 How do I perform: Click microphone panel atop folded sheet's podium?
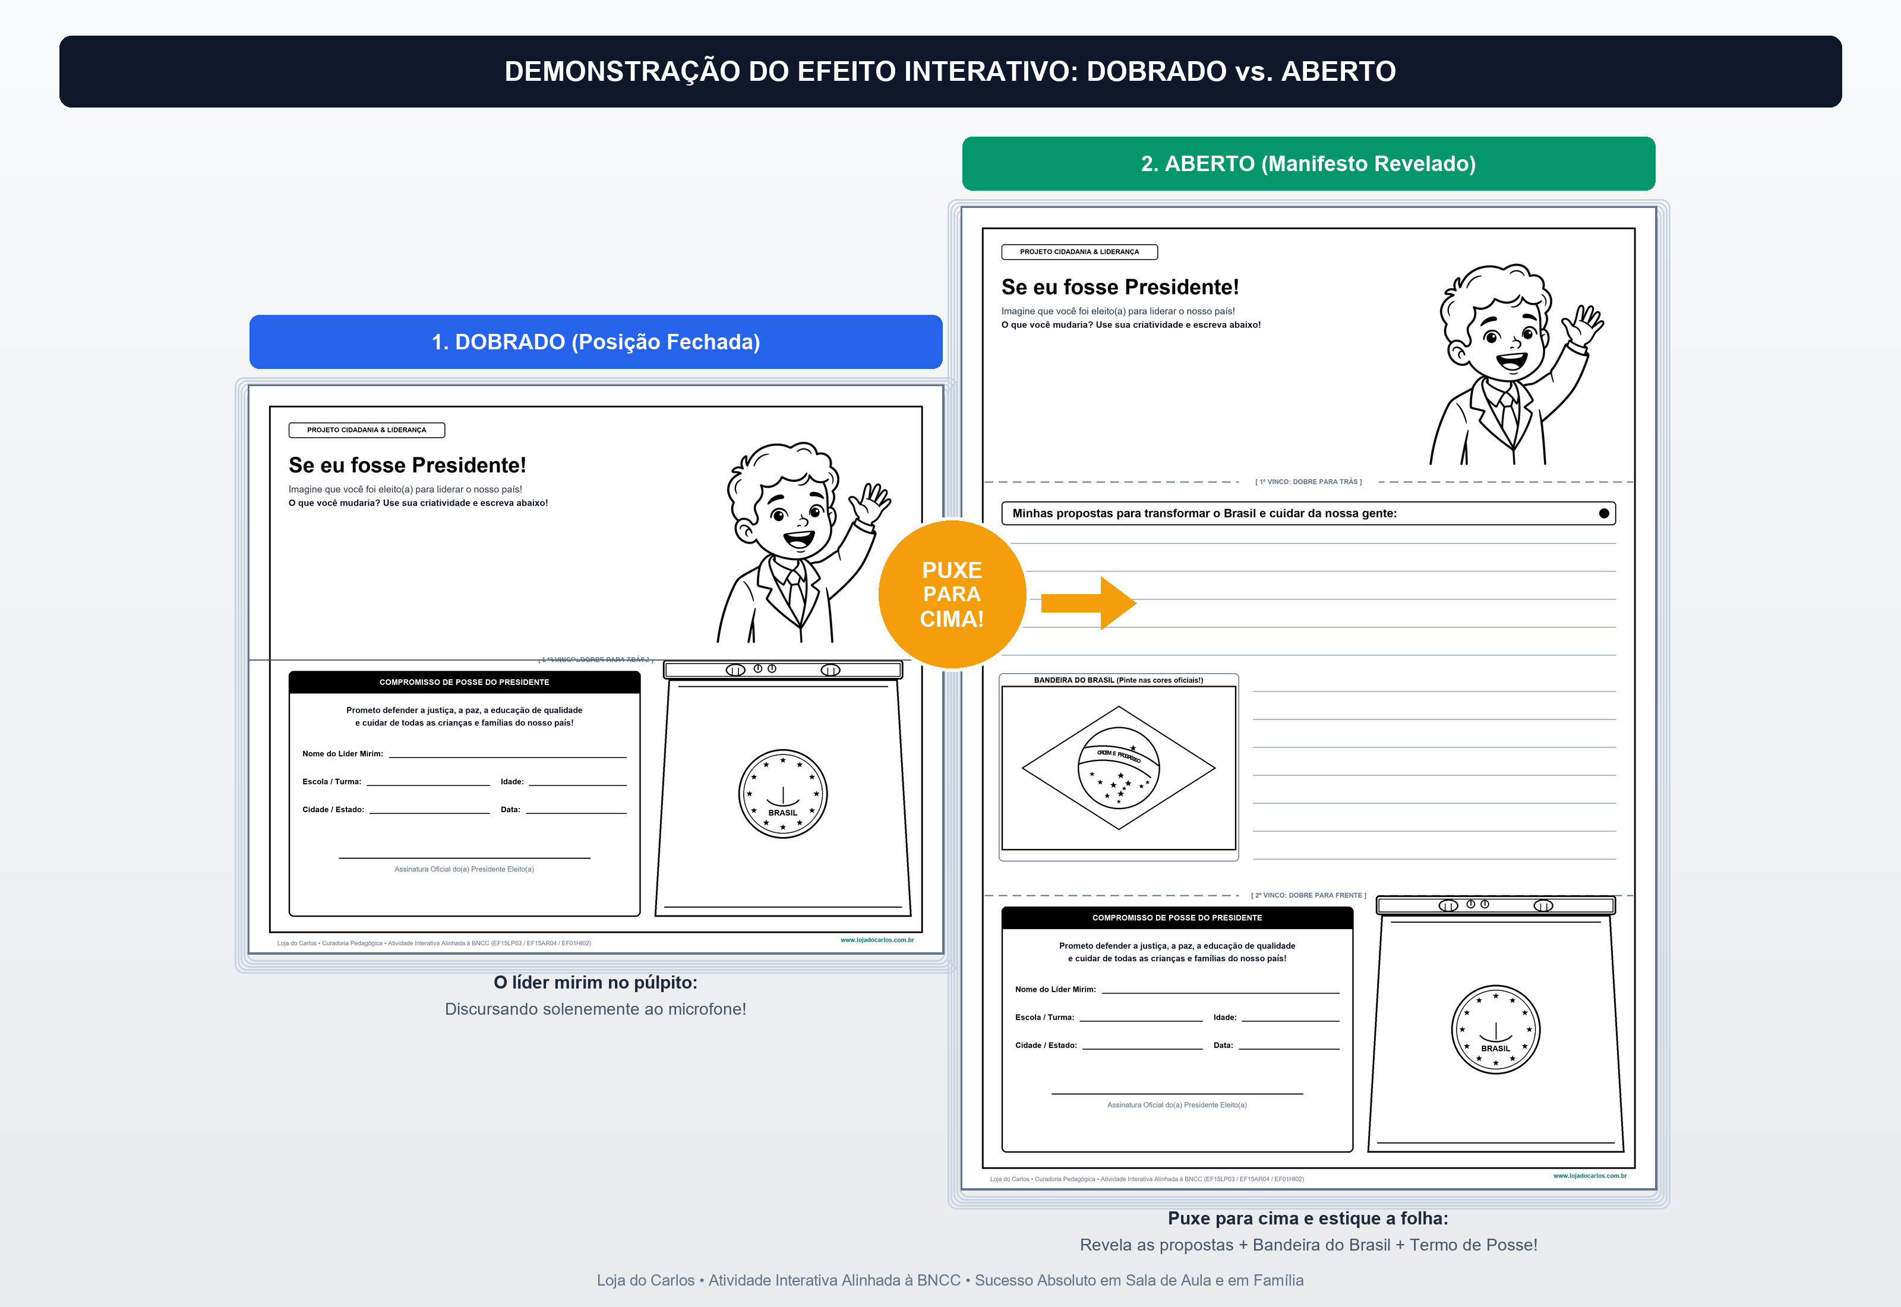click(x=782, y=670)
